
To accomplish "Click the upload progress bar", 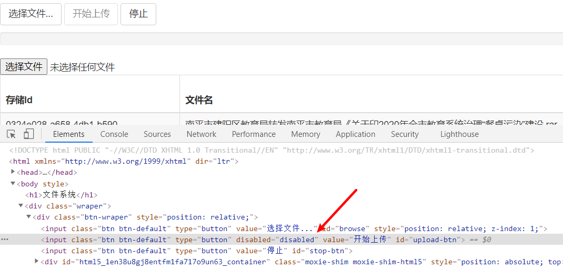I will [x=281, y=39].
